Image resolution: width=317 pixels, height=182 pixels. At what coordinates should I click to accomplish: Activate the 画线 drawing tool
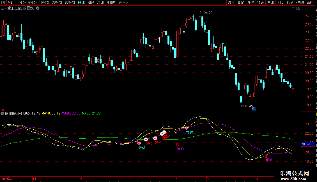pyautogui.click(x=270, y=3)
